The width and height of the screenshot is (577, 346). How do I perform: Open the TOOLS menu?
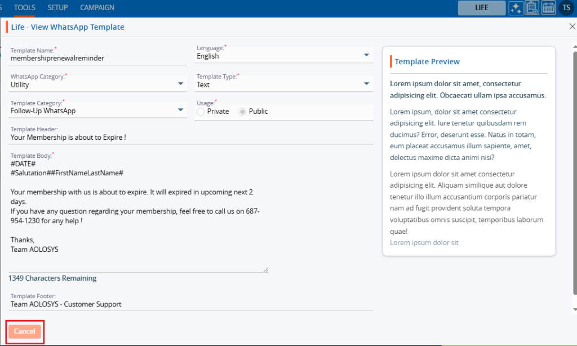[24, 8]
